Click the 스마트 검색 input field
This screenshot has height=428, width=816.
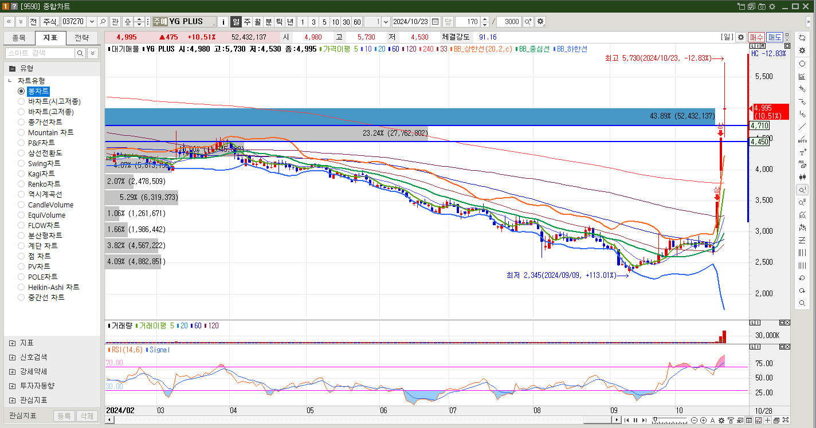[40, 53]
